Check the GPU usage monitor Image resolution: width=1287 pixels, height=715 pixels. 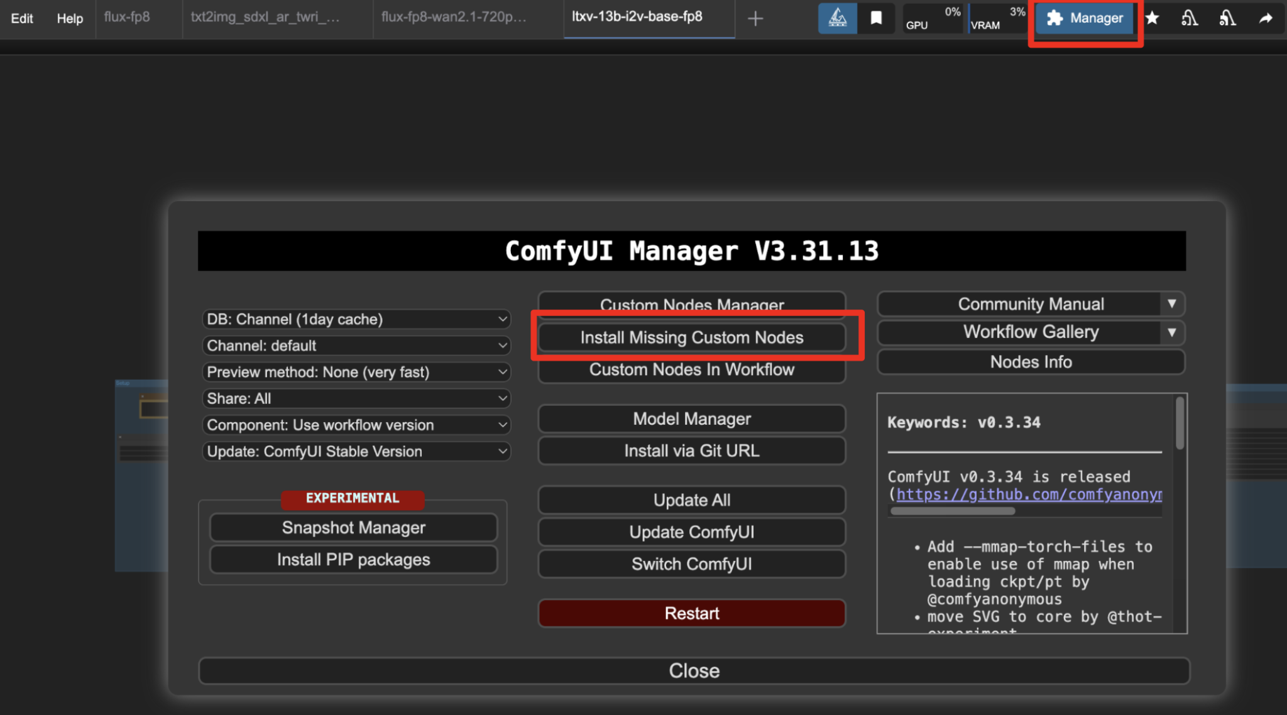click(x=933, y=17)
